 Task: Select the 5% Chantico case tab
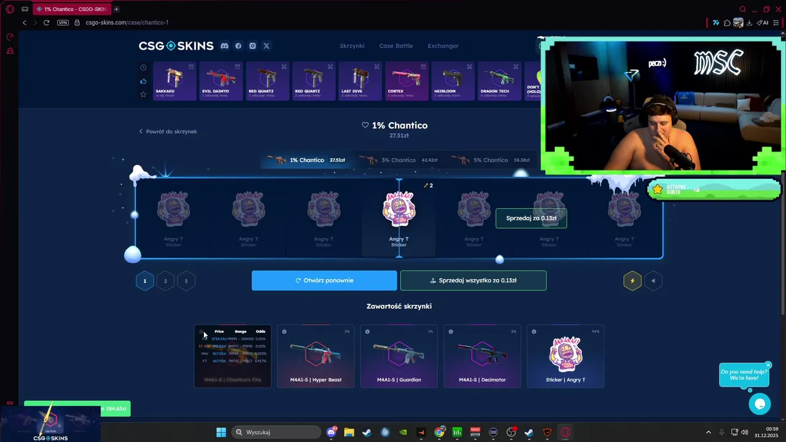489,160
